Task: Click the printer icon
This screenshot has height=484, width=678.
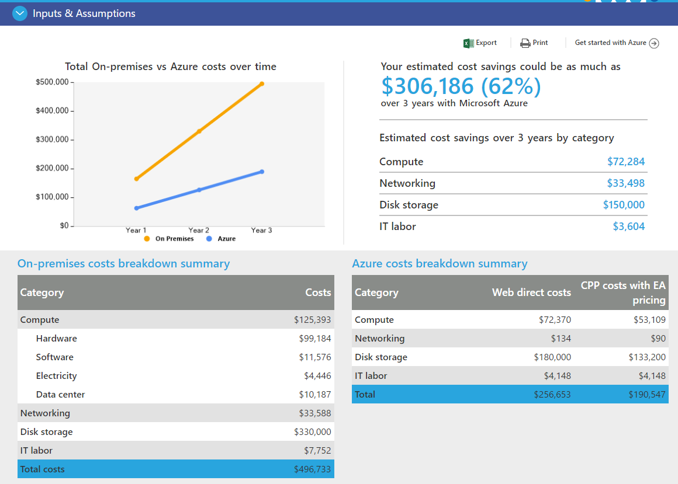Action: pos(525,43)
